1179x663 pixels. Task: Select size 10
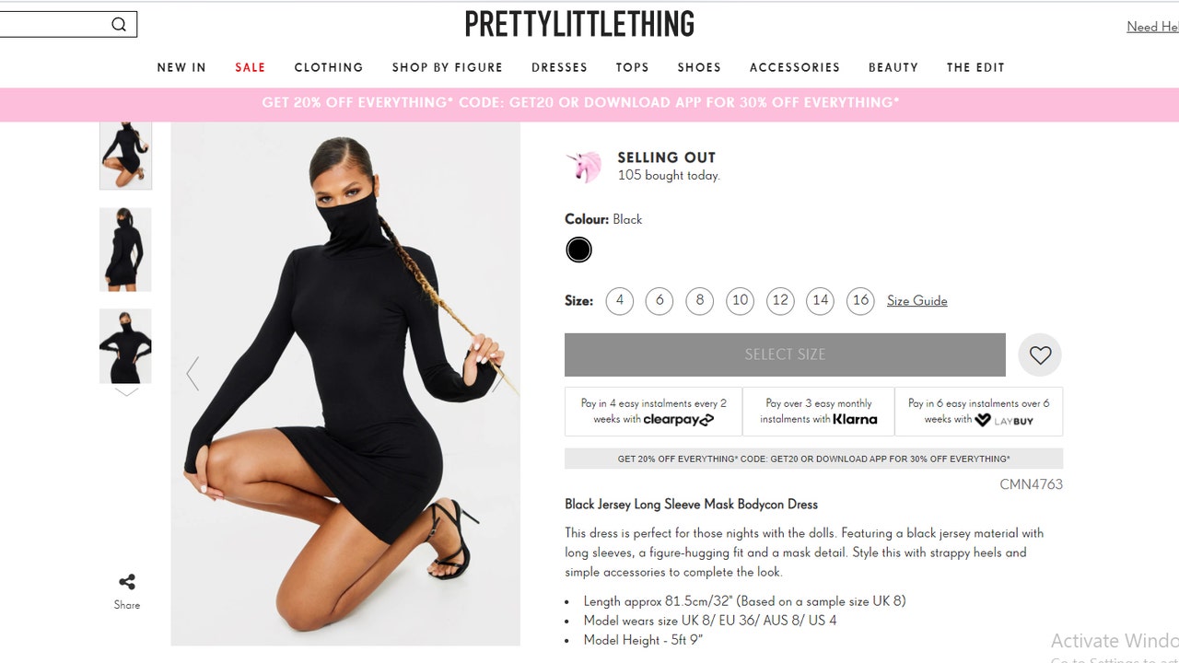point(740,300)
